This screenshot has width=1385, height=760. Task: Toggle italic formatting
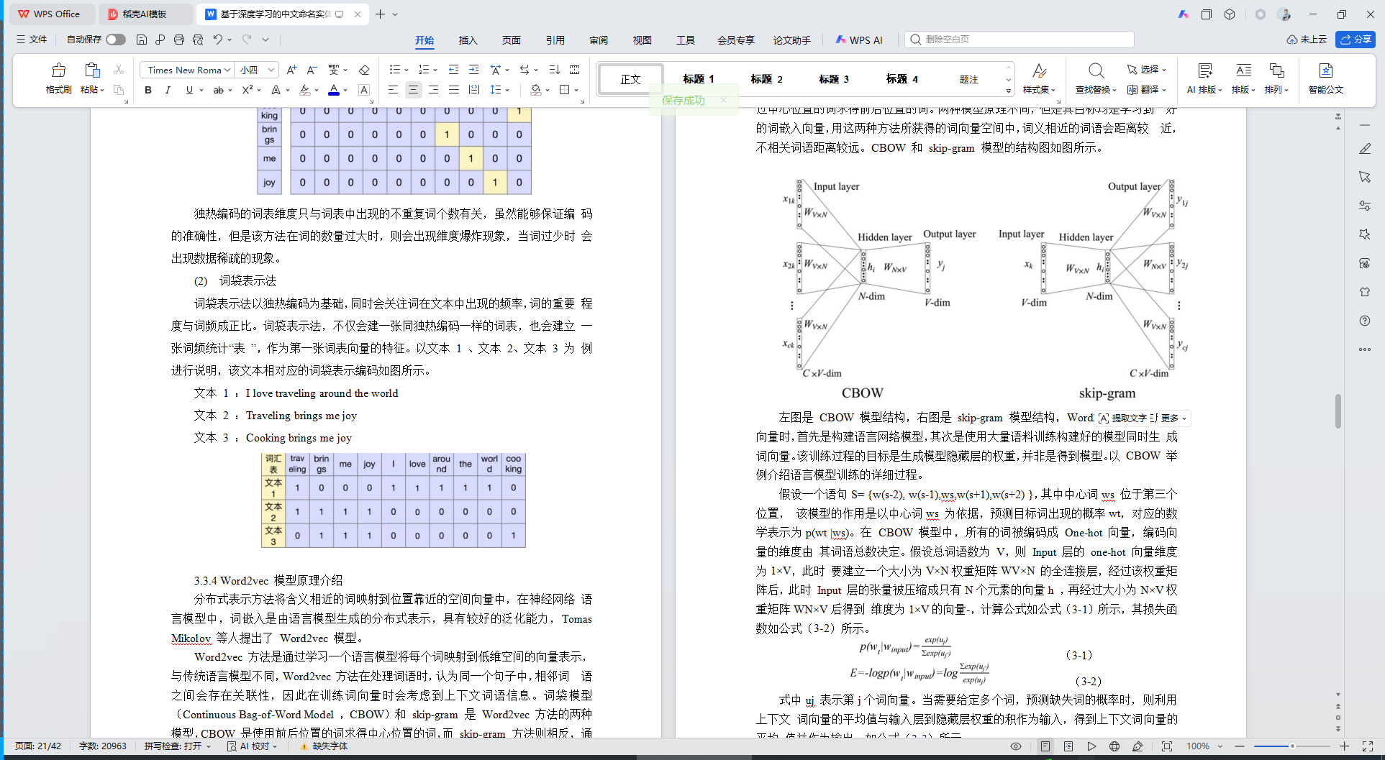[x=168, y=90]
